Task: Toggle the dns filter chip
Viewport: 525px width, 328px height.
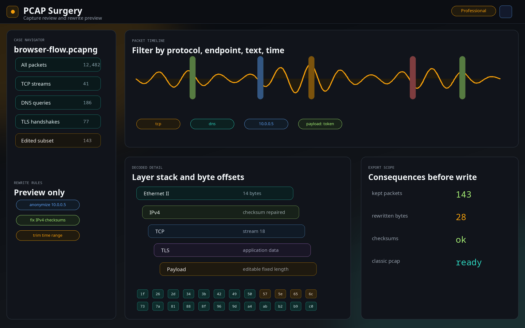Action: click(x=212, y=124)
